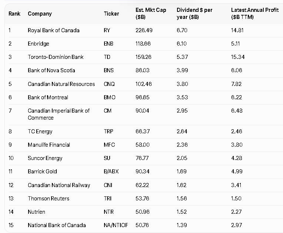Image resolution: width=283 pixels, height=233 pixels.
Task: Click Canadian Imperial Bank of Commerce
Action: click(x=59, y=114)
